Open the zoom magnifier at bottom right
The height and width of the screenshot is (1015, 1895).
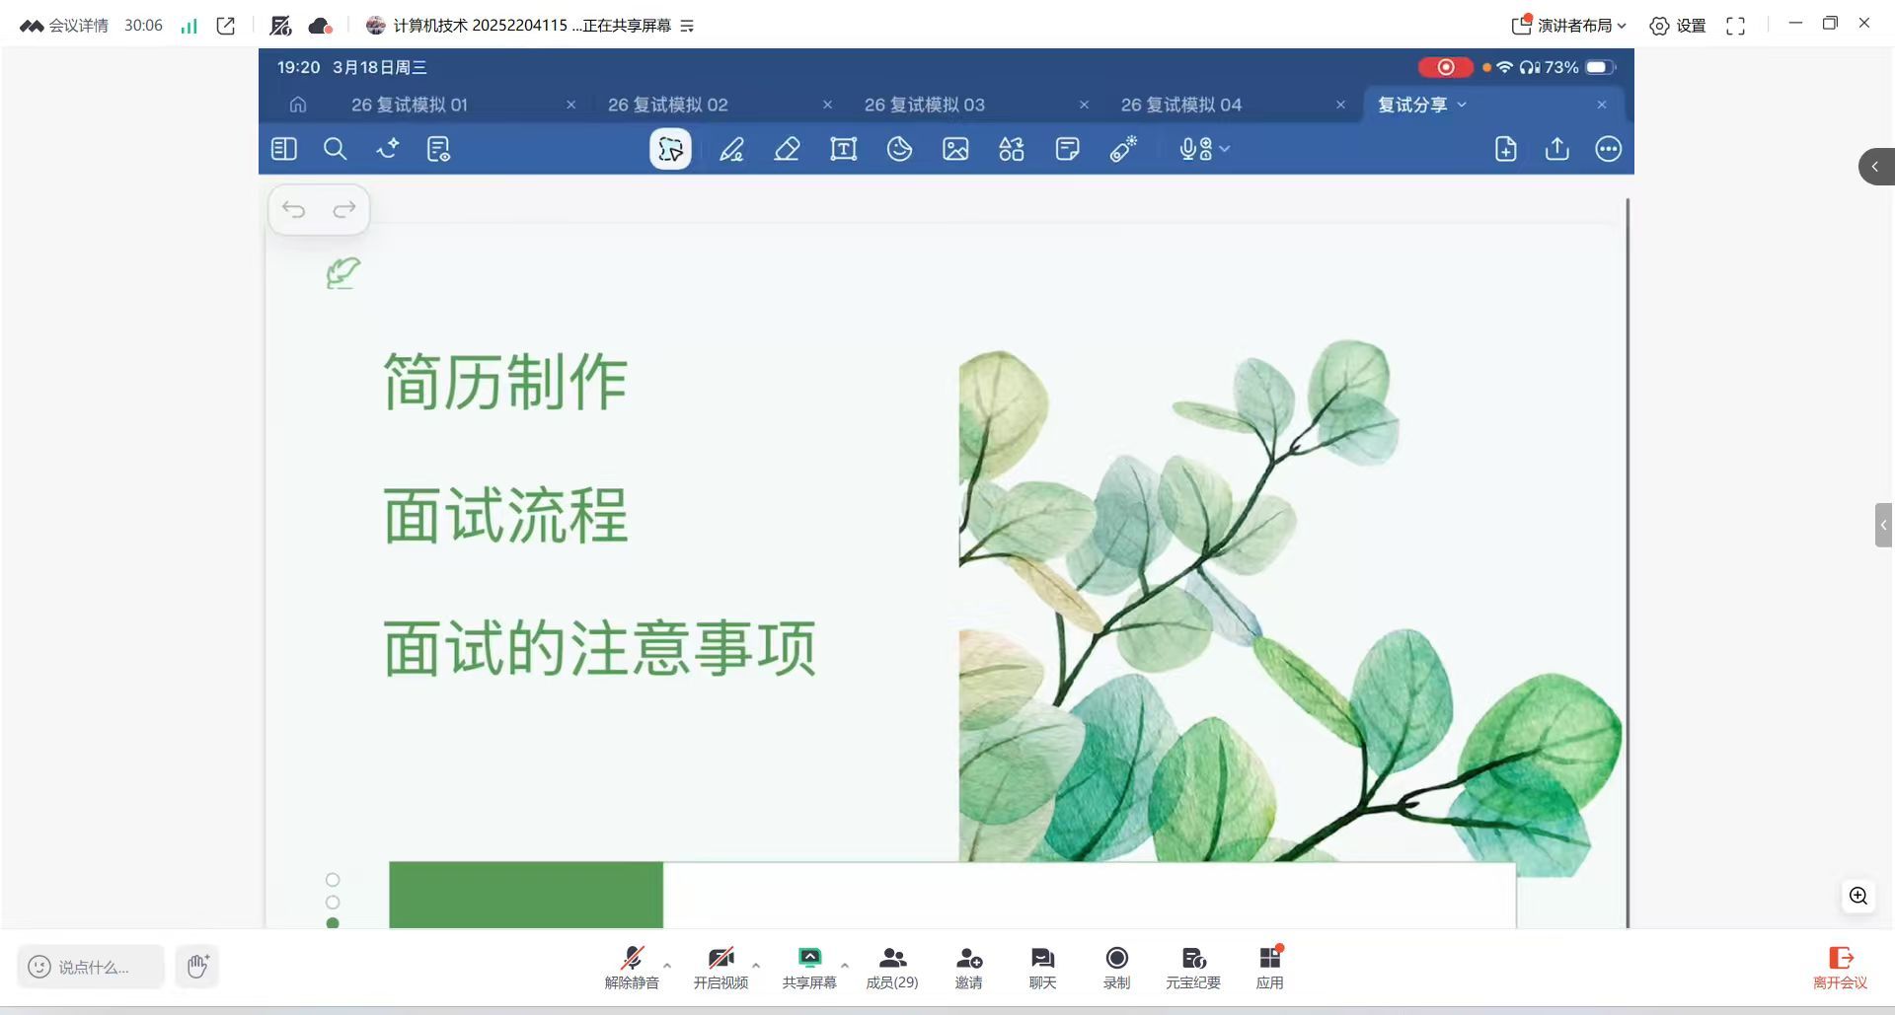1857,896
